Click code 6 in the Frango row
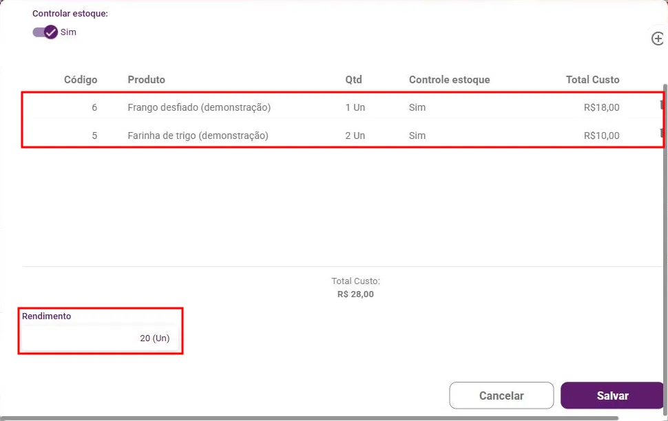Screen dimensions: 668x421 (94, 107)
